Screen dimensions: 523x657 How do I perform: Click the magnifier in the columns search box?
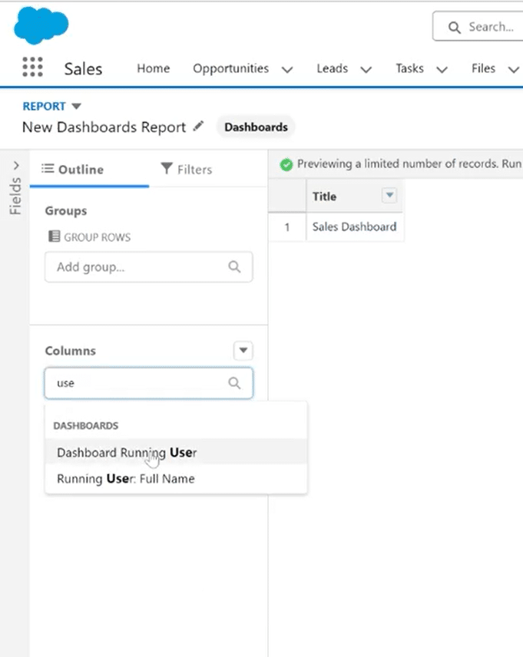coord(234,382)
